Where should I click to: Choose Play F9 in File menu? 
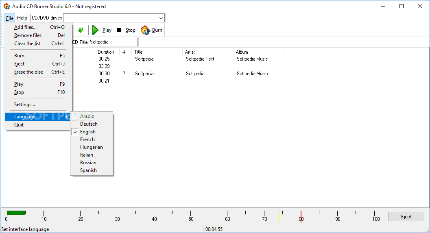[x=38, y=84]
